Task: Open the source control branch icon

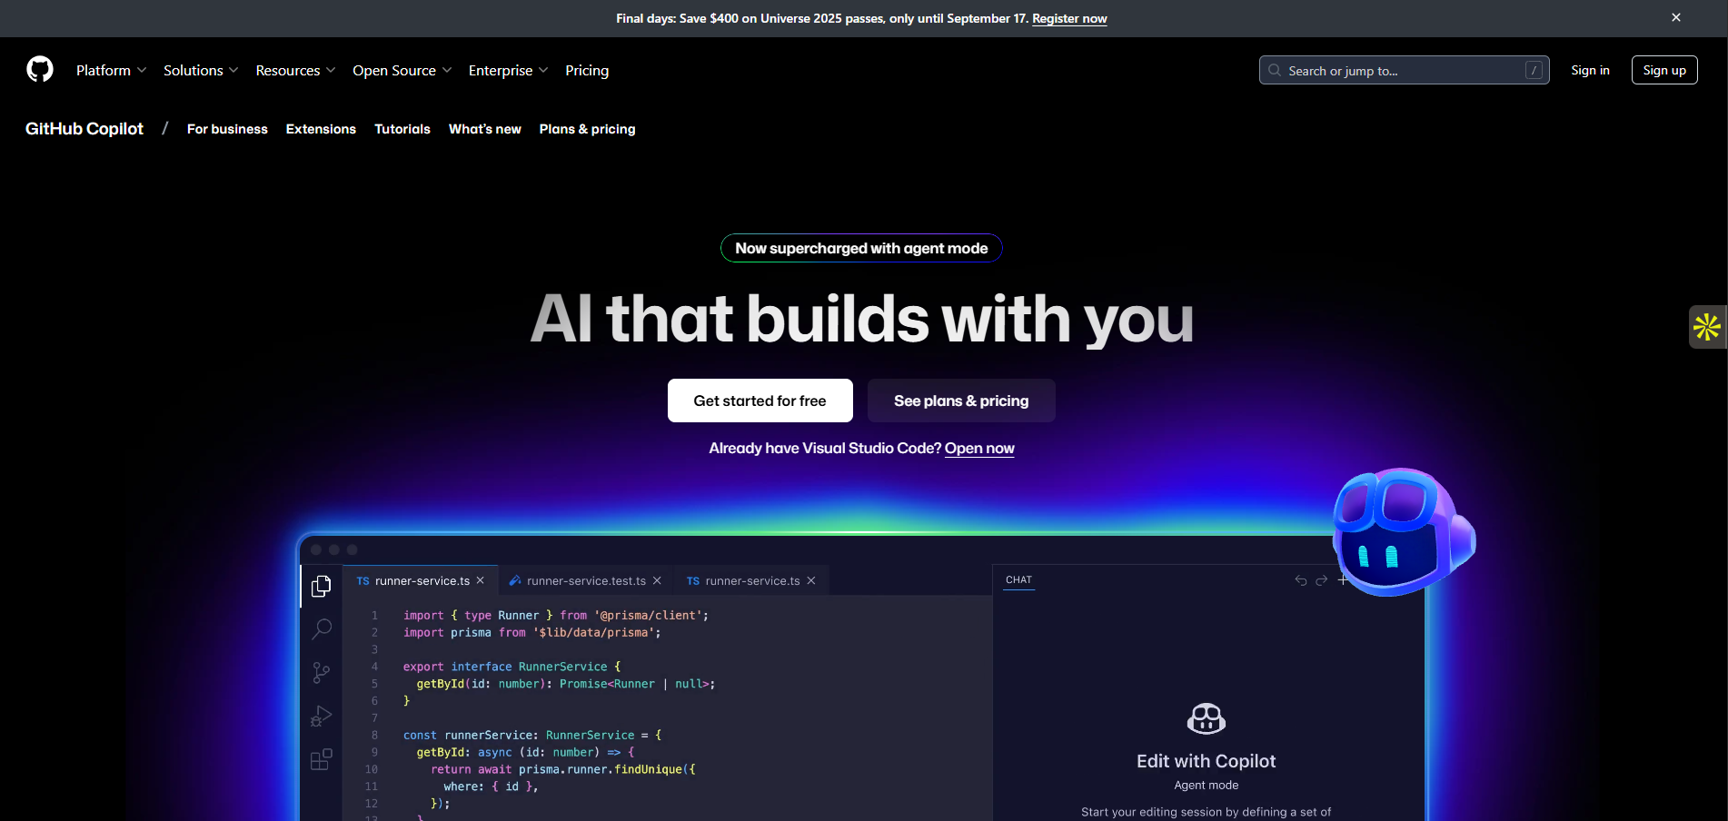Action: pyautogui.click(x=322, y=672)
